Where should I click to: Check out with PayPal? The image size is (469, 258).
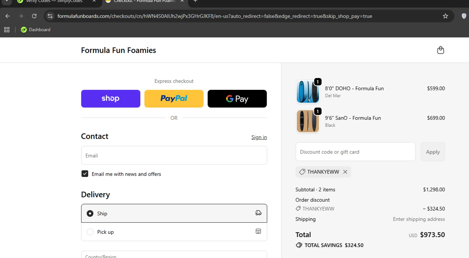174,99
